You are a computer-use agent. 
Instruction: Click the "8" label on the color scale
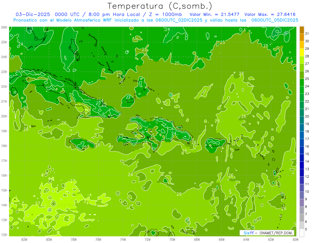pos(306,207)
